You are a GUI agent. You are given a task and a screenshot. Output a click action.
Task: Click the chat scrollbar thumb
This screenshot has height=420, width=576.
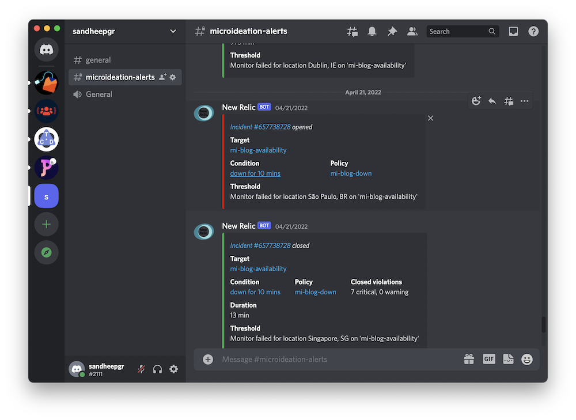coord(543,324)
